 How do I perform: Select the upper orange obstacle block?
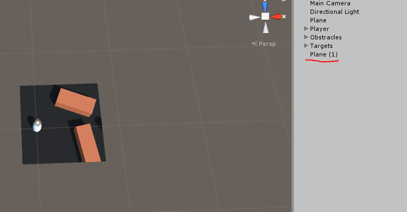click(x=76, y=102)
